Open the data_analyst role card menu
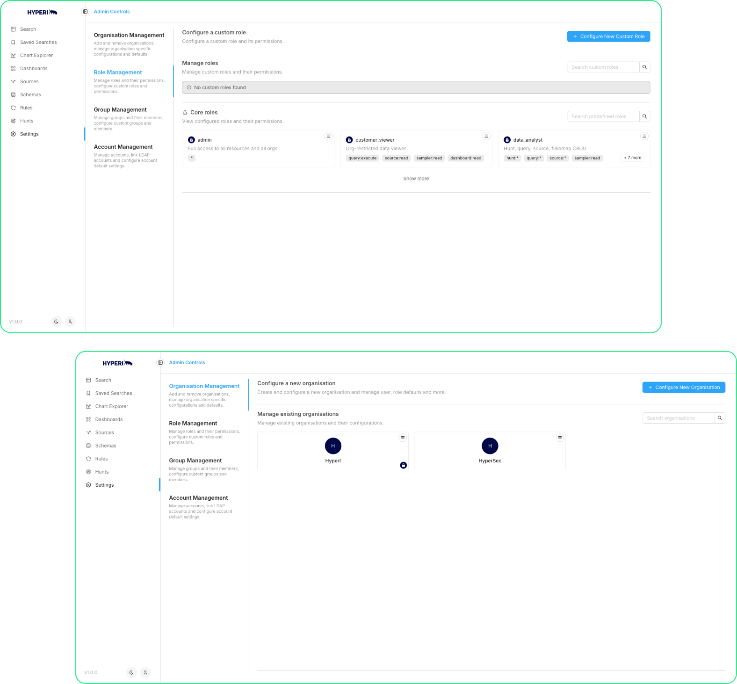Screen dimensions: 737x684 (x=644, y=136)
